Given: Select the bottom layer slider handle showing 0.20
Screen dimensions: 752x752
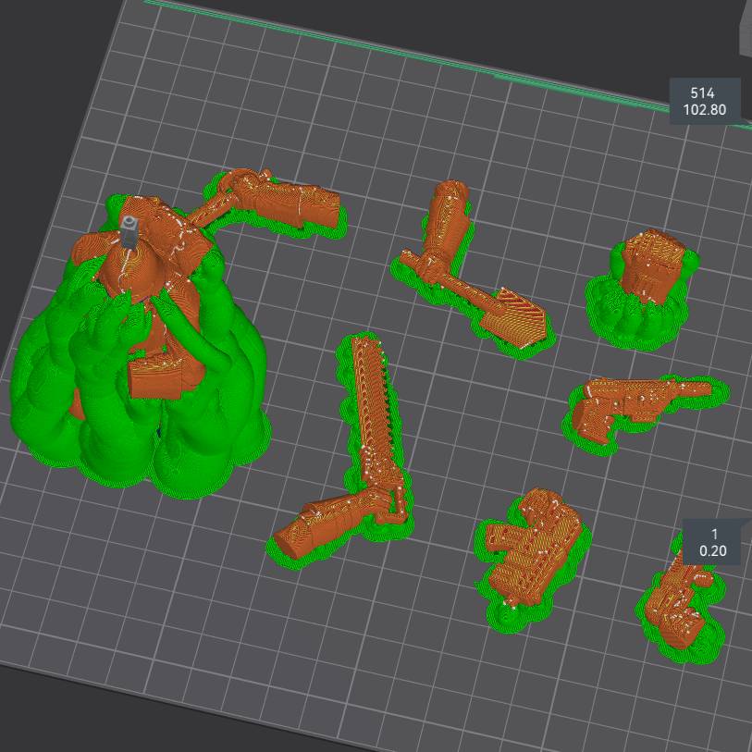Looking at the screenshot, I should (x=712, y=542).
